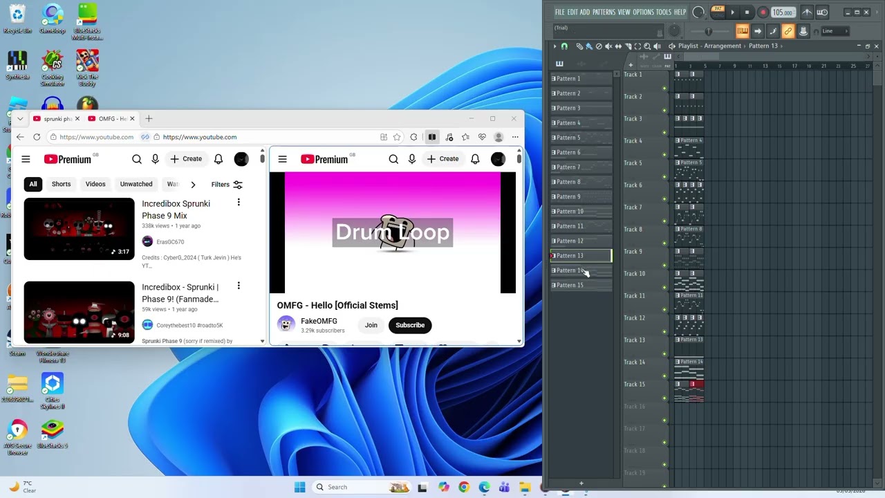Open the FILE menu in FL Studio
Image resolution: width=885 pixels, height=498 pixels.
tap(560, 12)
